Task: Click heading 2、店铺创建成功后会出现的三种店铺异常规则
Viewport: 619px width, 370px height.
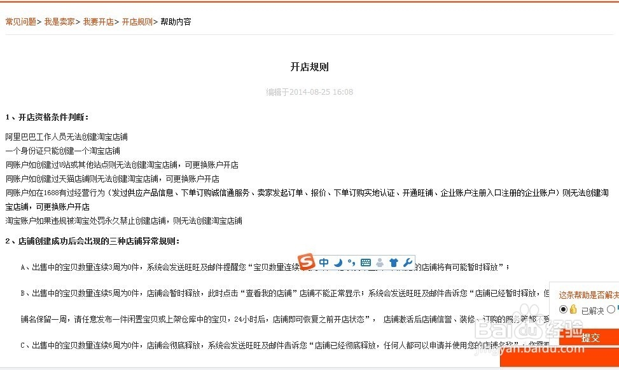Action: pos(92,241)
